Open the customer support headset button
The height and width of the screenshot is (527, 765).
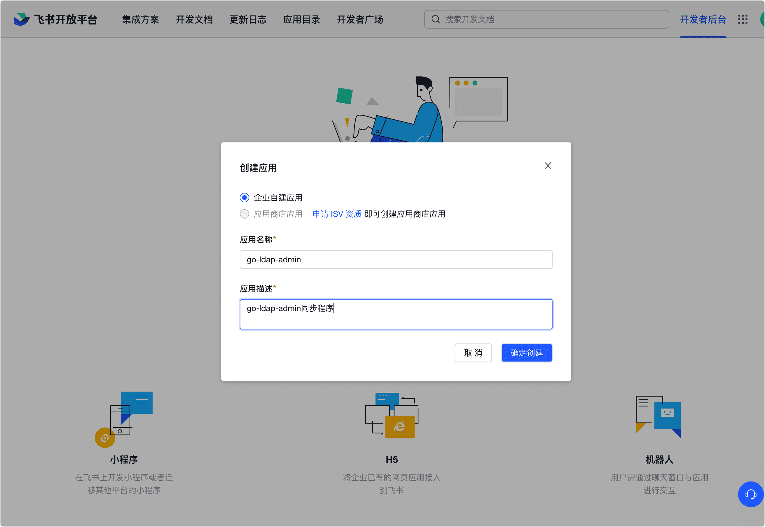(x=750, y=494)
